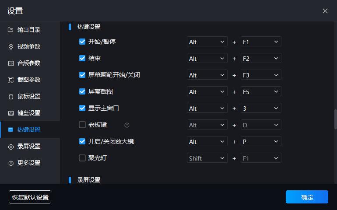Confirm settings with the 确定 button

tap(307, 197)
